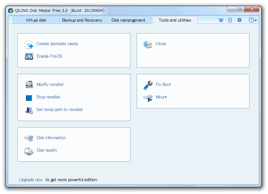Expand the help question mark dropdown
Image resolution: width=268 pixels, height=194 pixels.
(253, 20)
